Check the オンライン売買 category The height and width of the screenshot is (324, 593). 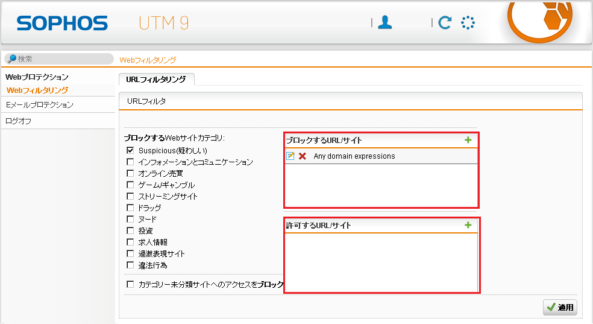[x=130, y=173]
